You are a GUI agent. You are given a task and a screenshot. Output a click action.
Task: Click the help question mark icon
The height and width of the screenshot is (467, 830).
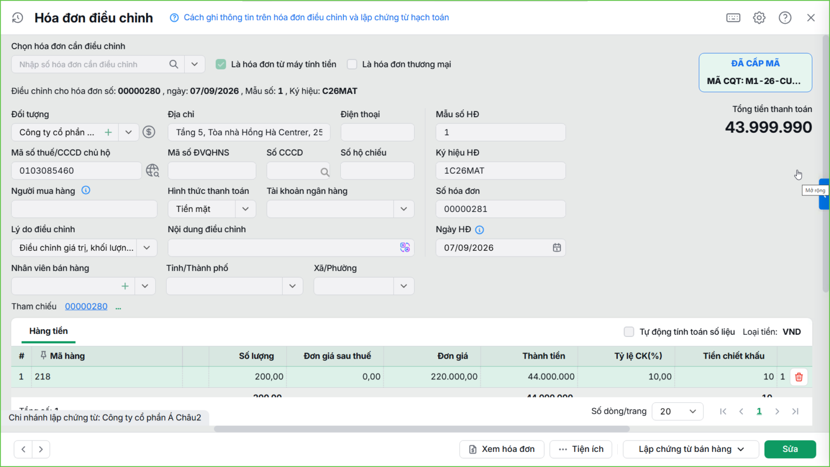[x=785, y=18]
